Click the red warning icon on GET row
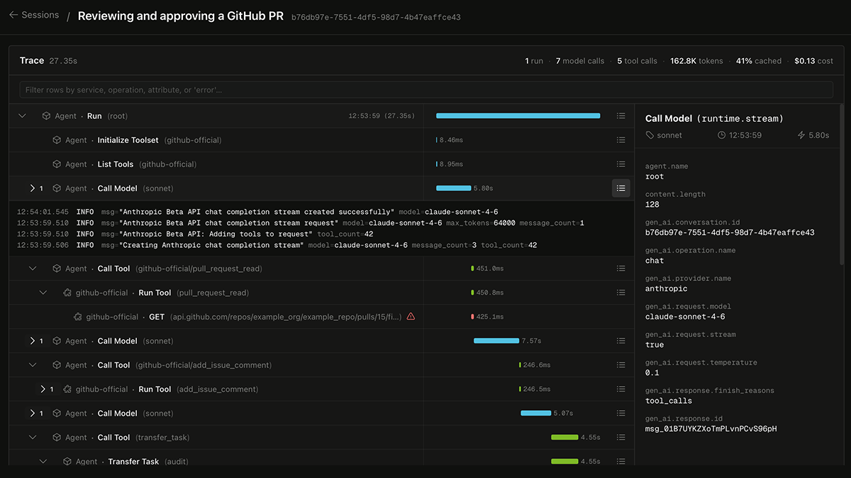This screenshot has width=851, height=478. 411,317
